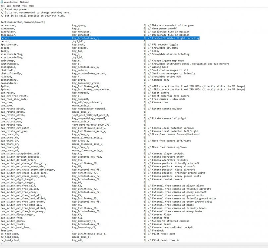Click the 'cam_free_slow_mode,' entry

[14, 99]
